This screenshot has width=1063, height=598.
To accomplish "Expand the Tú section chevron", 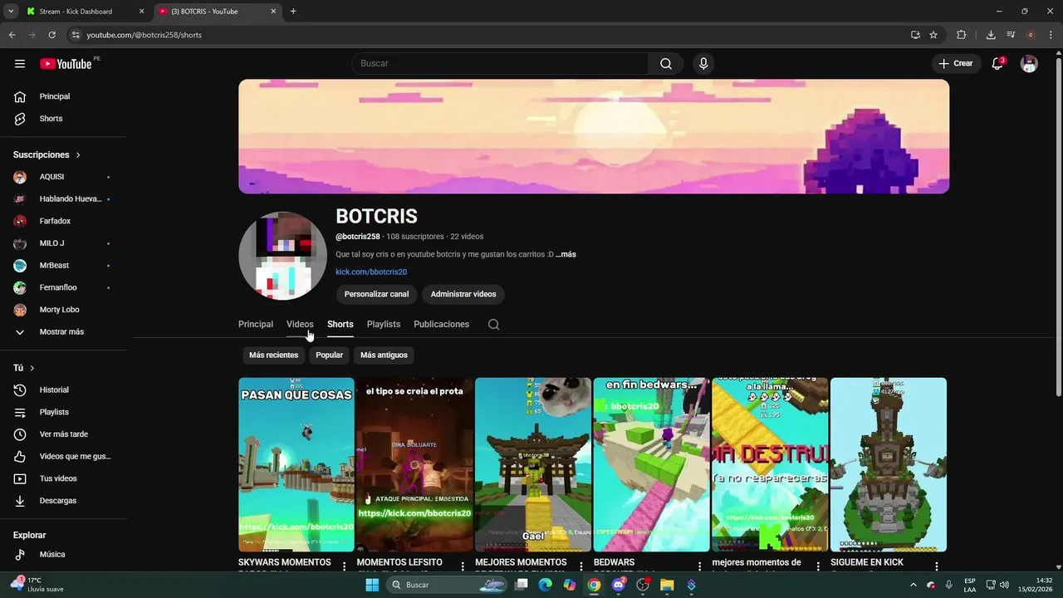I will tap(32, 368).
